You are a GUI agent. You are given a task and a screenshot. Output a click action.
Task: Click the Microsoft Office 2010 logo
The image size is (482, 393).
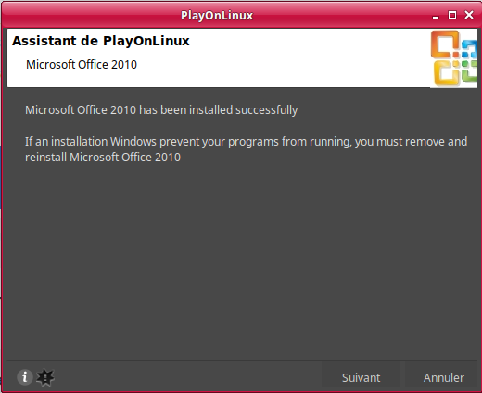tap(453, 58)
